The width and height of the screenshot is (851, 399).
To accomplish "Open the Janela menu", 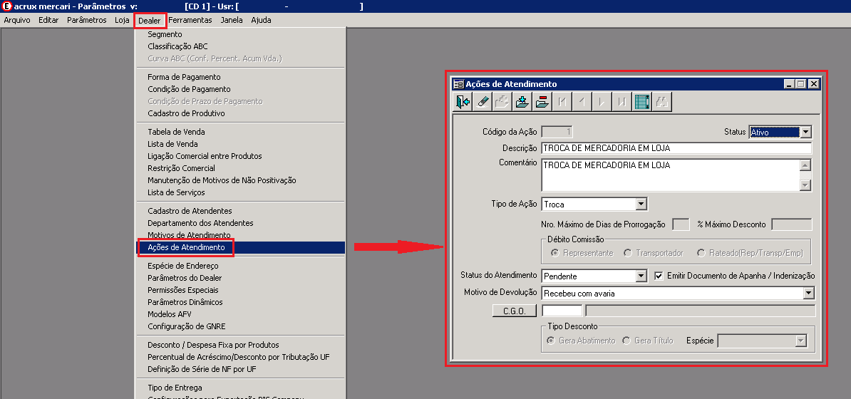I will click(232, 20).
